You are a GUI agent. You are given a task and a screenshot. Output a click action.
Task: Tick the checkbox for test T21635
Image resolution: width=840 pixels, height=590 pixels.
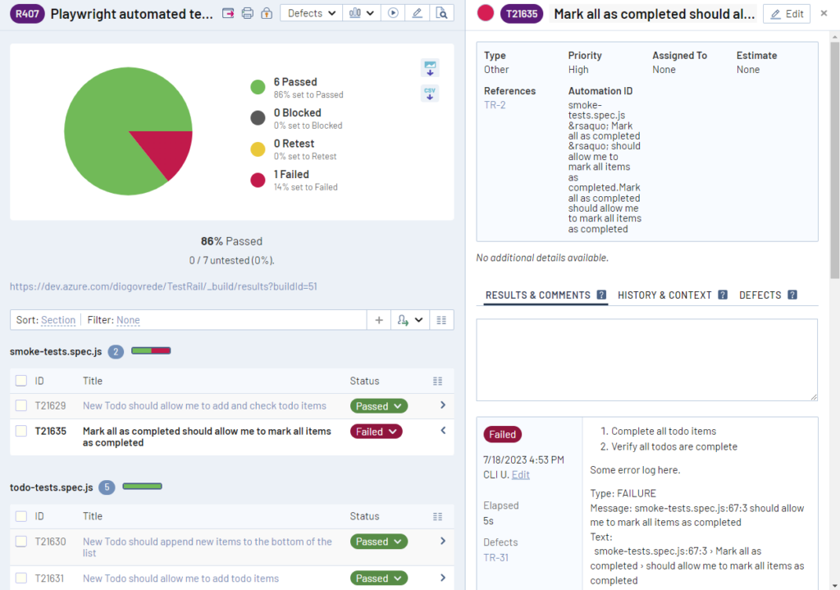click(x=21, y=432)
